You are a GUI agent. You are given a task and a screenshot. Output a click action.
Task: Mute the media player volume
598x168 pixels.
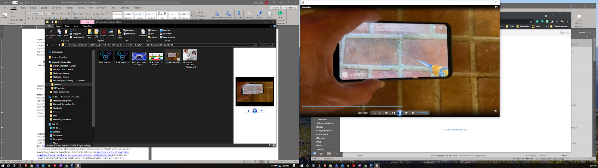point(413,113)
